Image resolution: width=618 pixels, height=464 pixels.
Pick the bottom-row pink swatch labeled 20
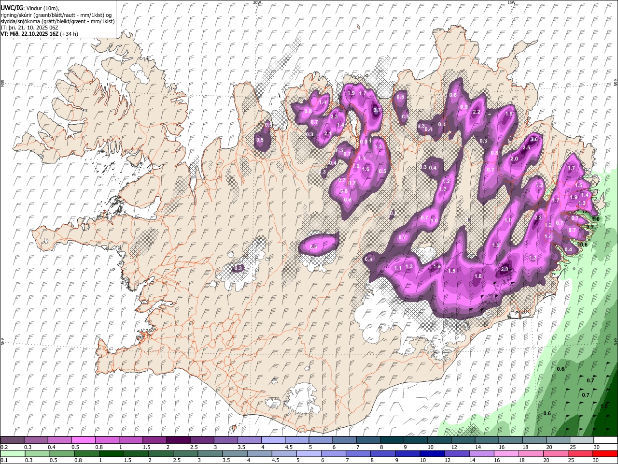556,453
